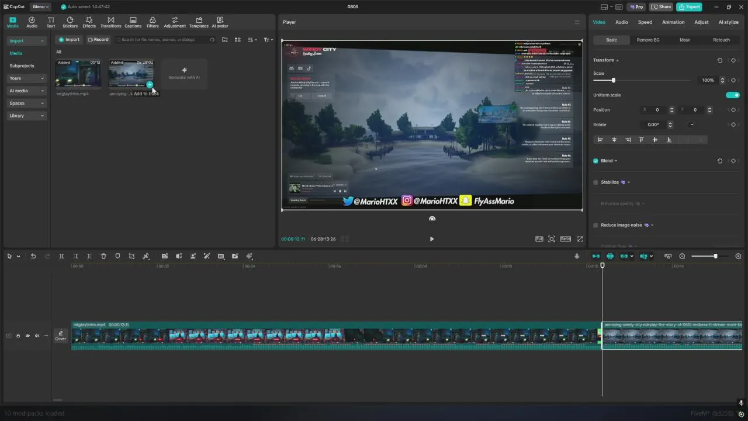
Task: Open the Templates panel
Action: pos(199,22)
